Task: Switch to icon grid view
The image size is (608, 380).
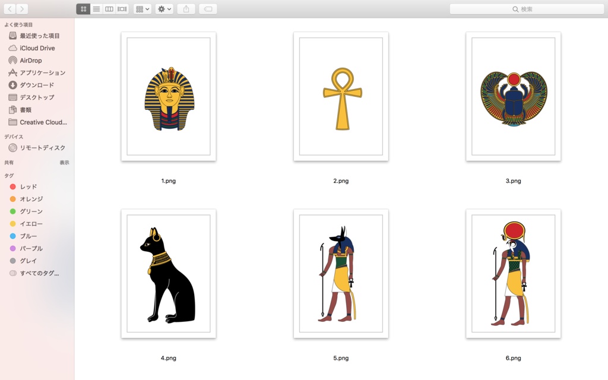Action: pos(83,9)
